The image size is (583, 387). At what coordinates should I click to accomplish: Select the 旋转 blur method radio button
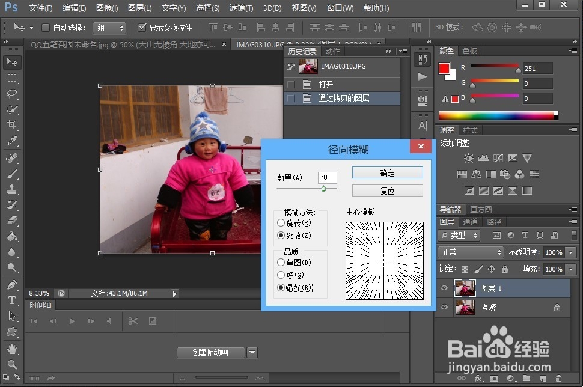tap(281, 222)
